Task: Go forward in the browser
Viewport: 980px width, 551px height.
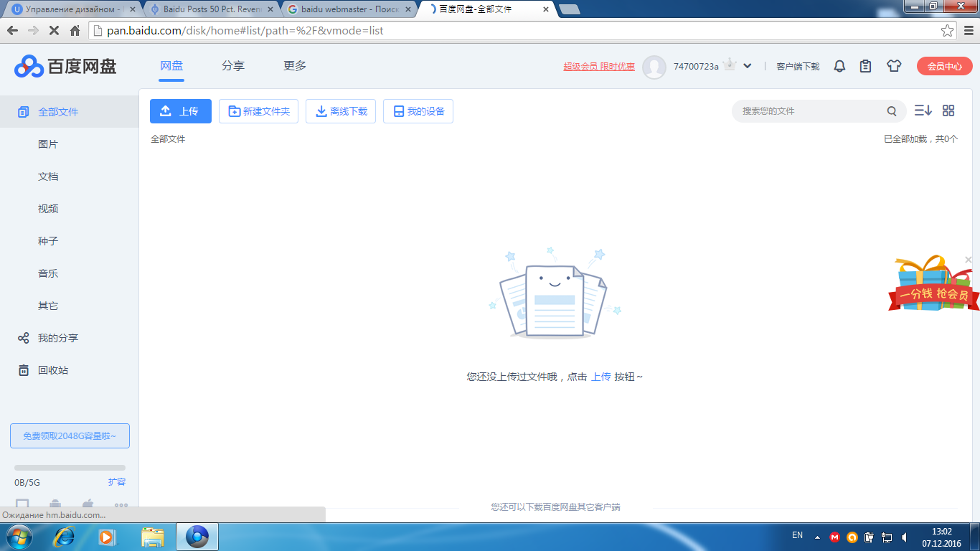Action: click(x=33, y=31)
